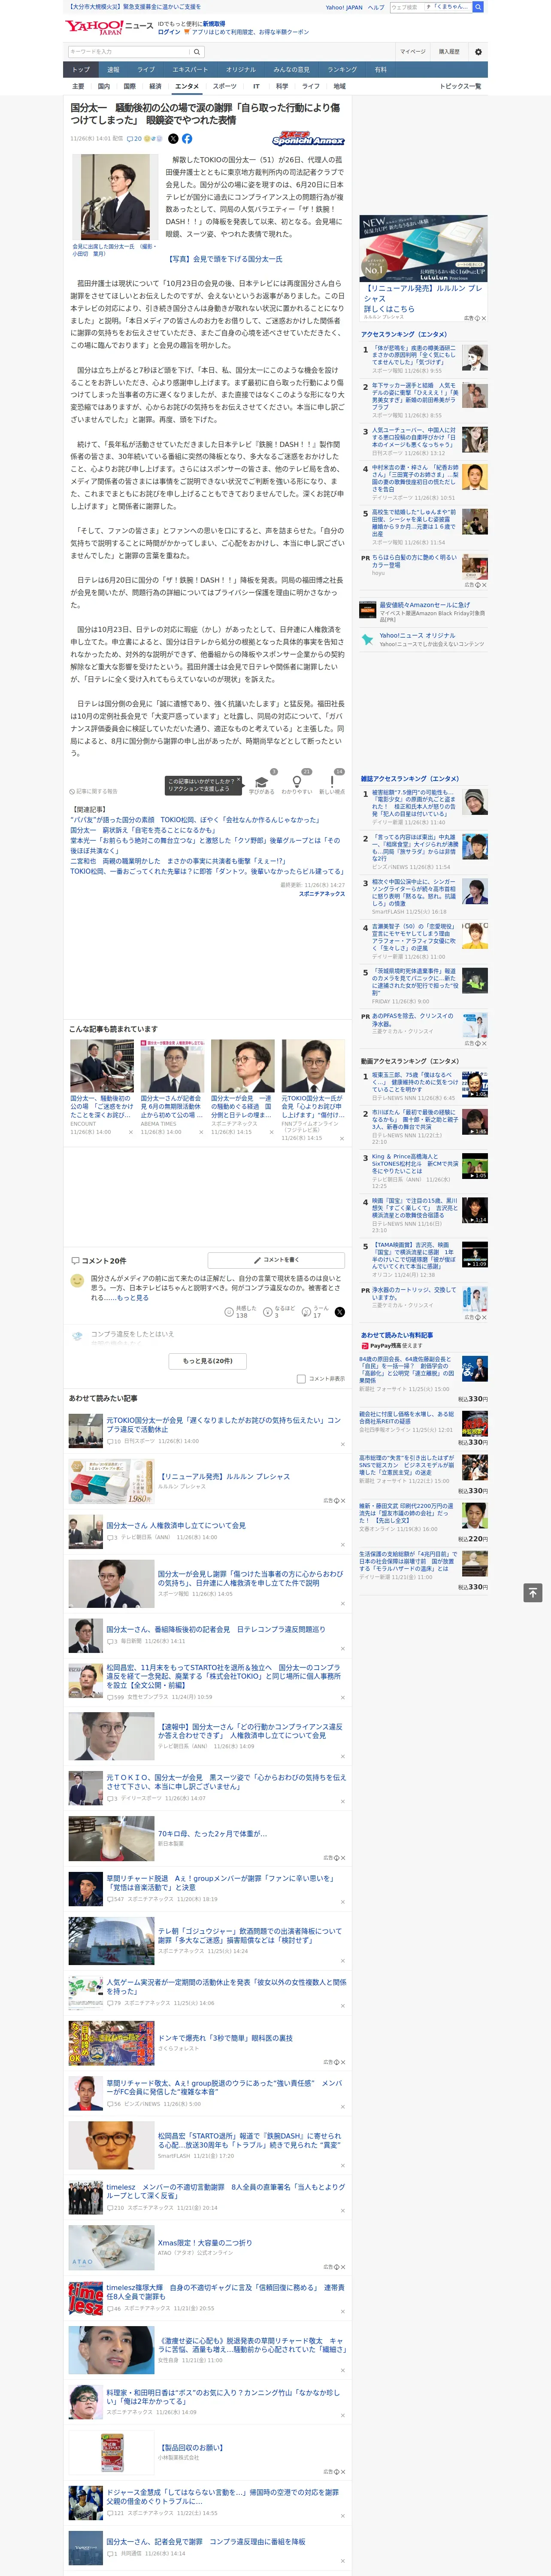Select the 科学 category tab
The width and height of the screenshot is (551, 2576).
pos(282,86)
